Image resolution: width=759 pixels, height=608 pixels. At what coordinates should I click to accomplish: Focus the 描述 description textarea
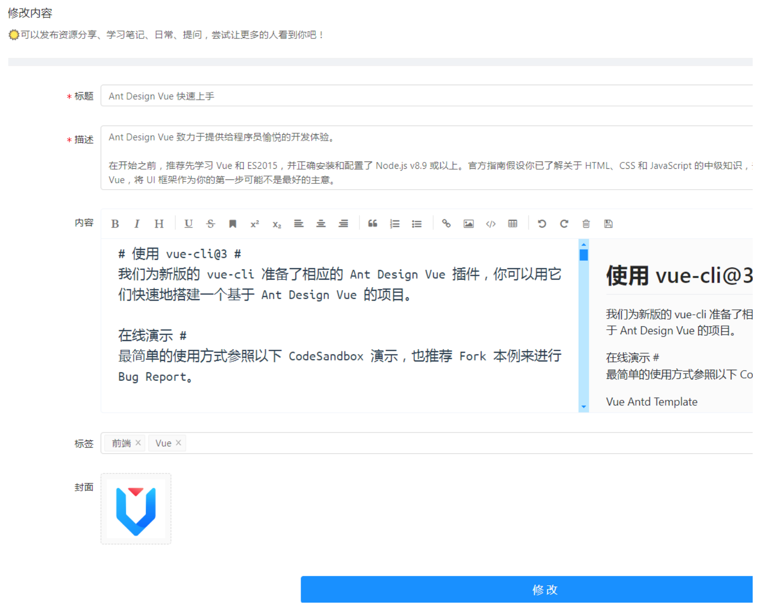[x=427, y=158]
